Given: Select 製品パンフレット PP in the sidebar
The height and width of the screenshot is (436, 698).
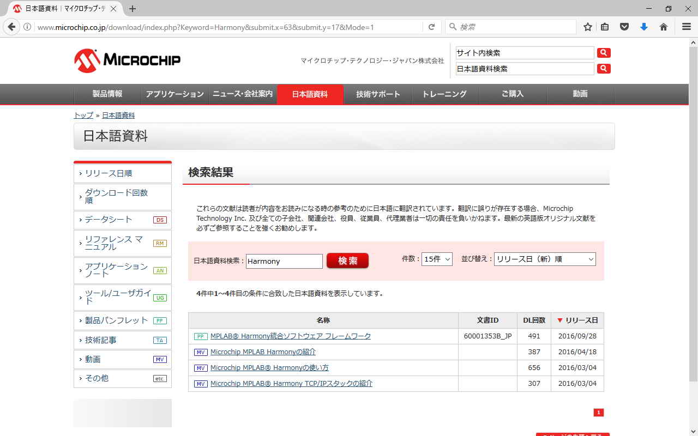Looking at the screenshot, I should (123, 320).
